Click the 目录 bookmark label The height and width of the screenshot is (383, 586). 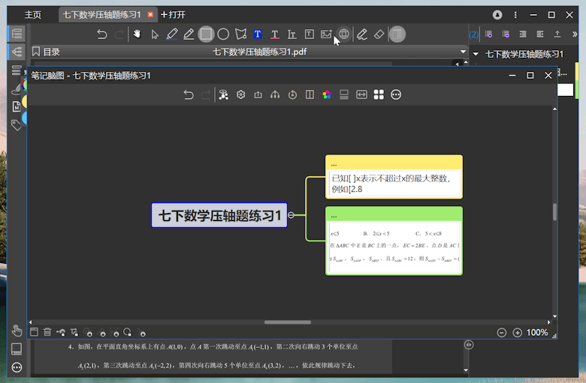click(x=51, y=52)
